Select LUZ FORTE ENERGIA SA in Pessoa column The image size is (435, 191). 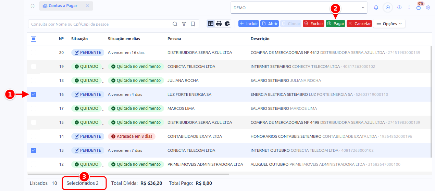coord(189,94)
